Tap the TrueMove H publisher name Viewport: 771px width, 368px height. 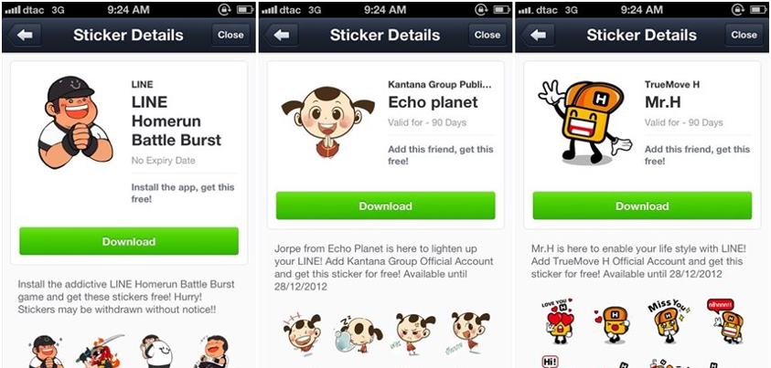point(671,84)
